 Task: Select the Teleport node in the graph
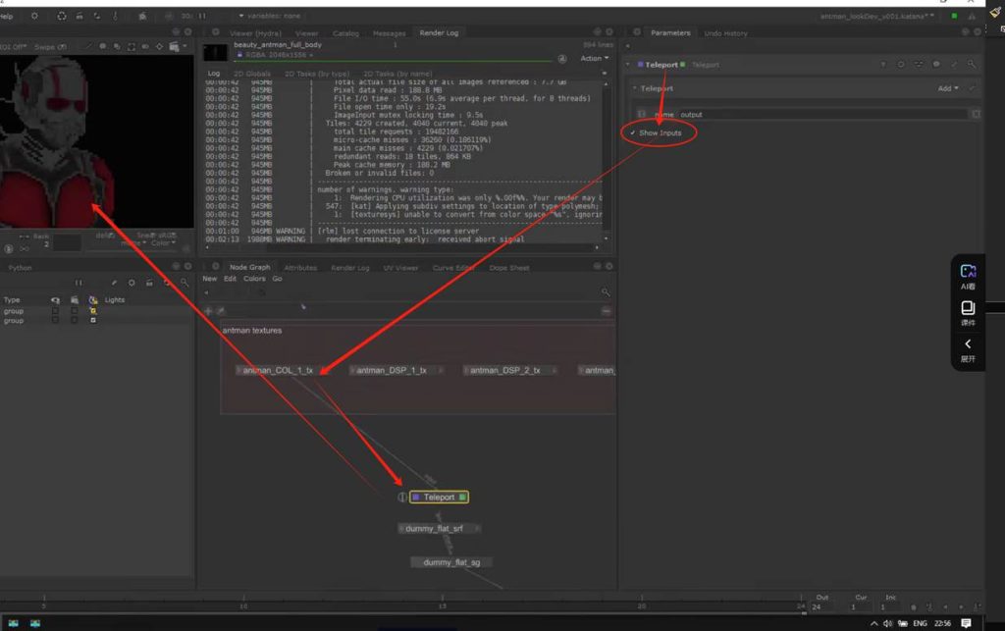tap(439, 498)
